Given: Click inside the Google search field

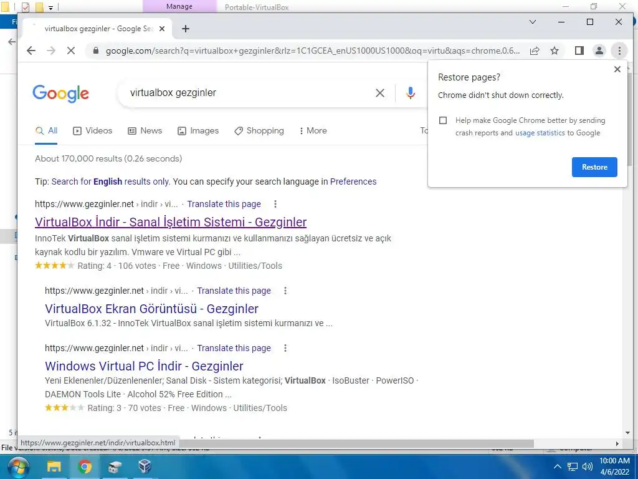Looking at the screenshot, I should [248, 93].
